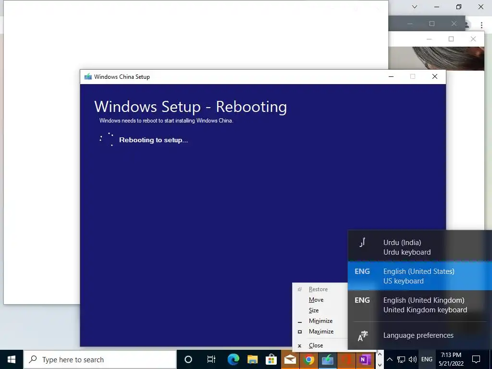
Task: Open the Windows Start menu
Action: [12, 359]
